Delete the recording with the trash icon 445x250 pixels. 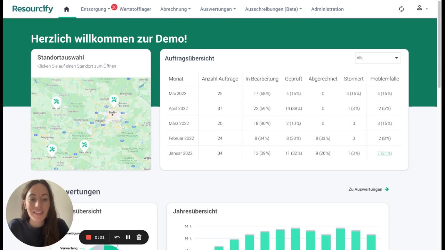click(x=139, y=237)
